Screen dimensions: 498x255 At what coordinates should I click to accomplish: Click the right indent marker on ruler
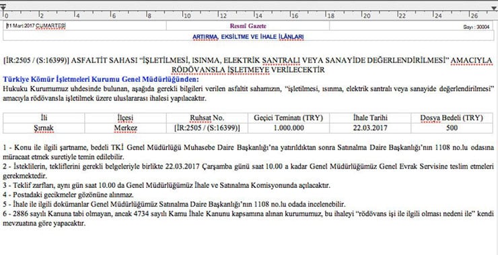[495, 8]
